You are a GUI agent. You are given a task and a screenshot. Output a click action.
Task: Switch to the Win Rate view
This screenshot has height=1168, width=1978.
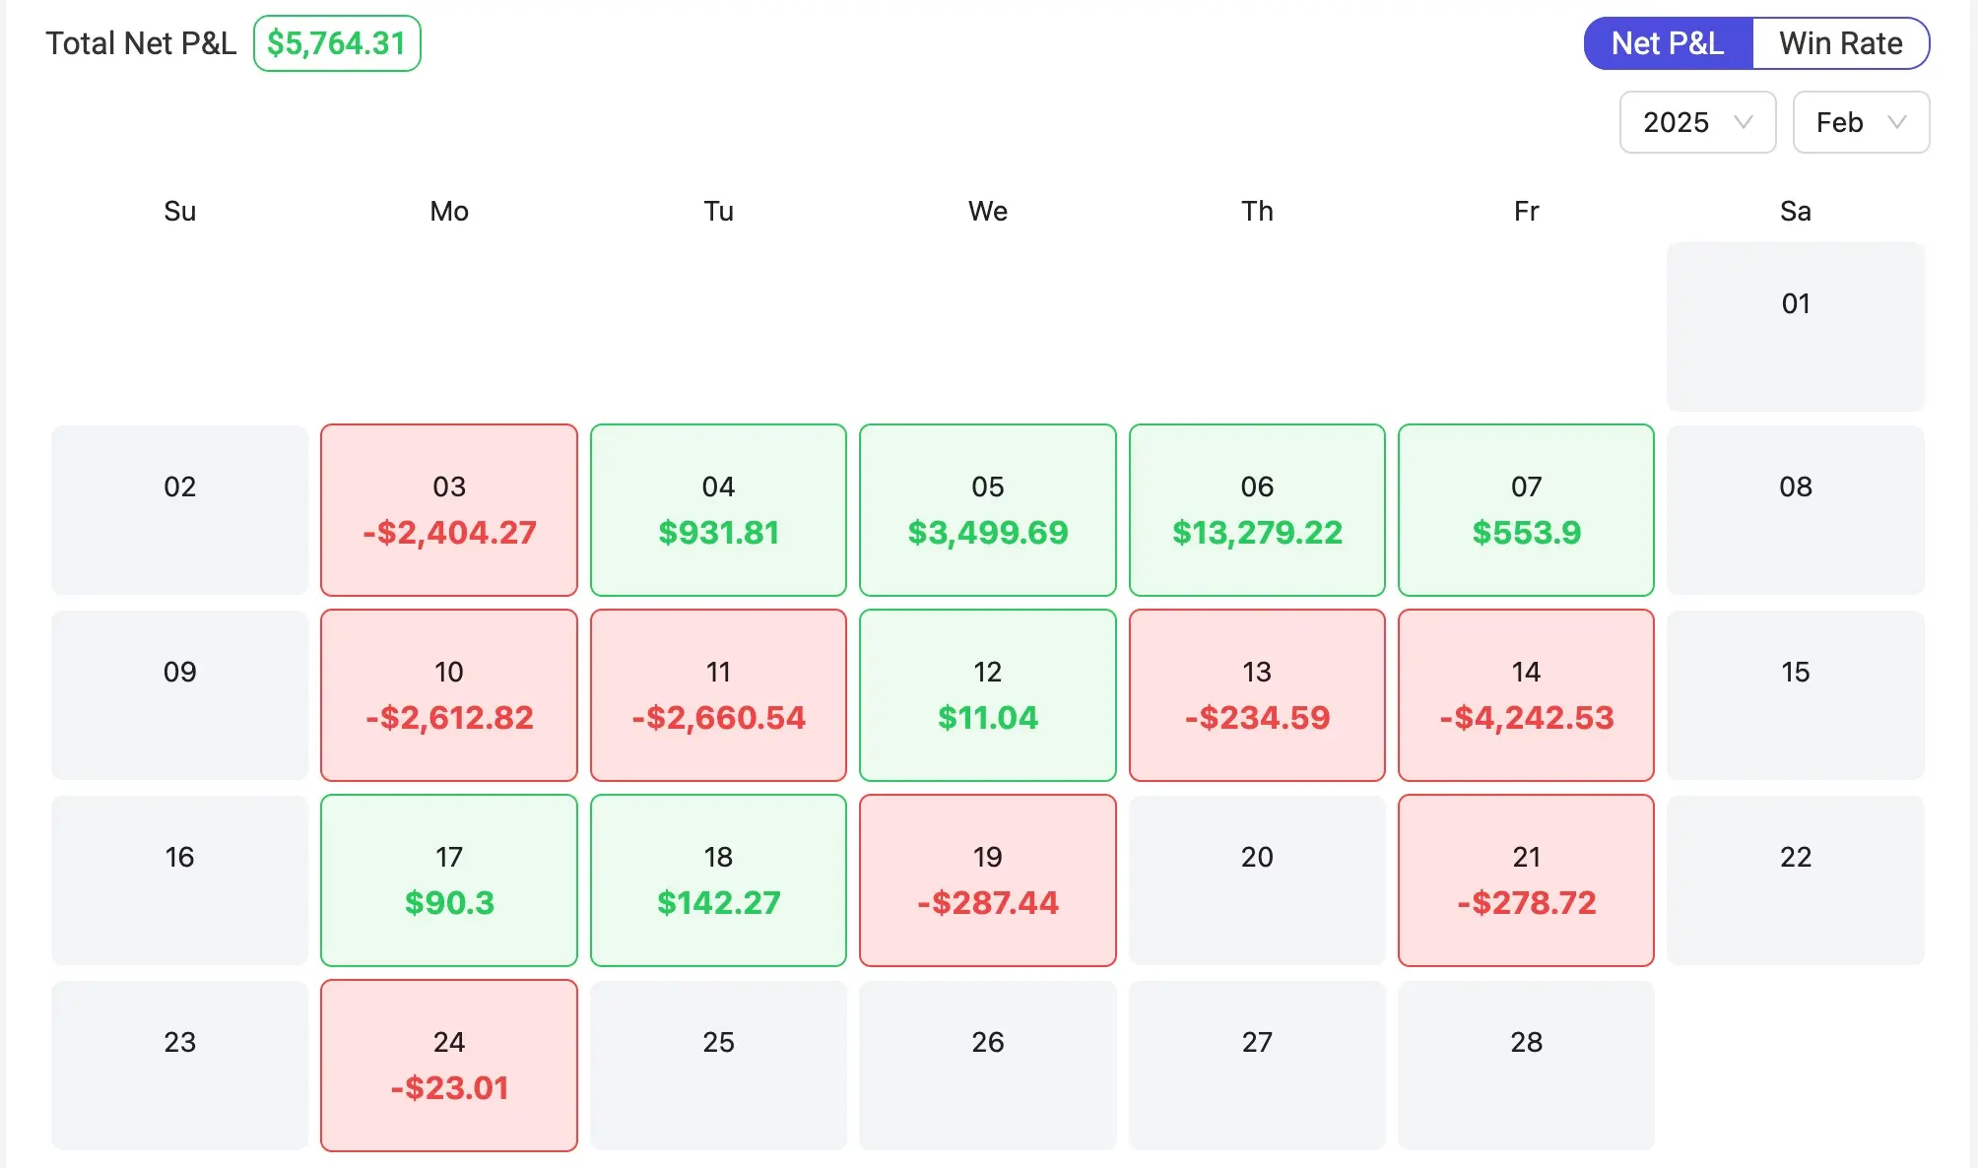tap(1840, 43)
